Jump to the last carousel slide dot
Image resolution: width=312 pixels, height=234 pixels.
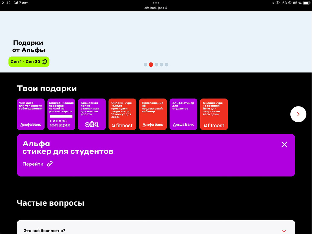167,65
